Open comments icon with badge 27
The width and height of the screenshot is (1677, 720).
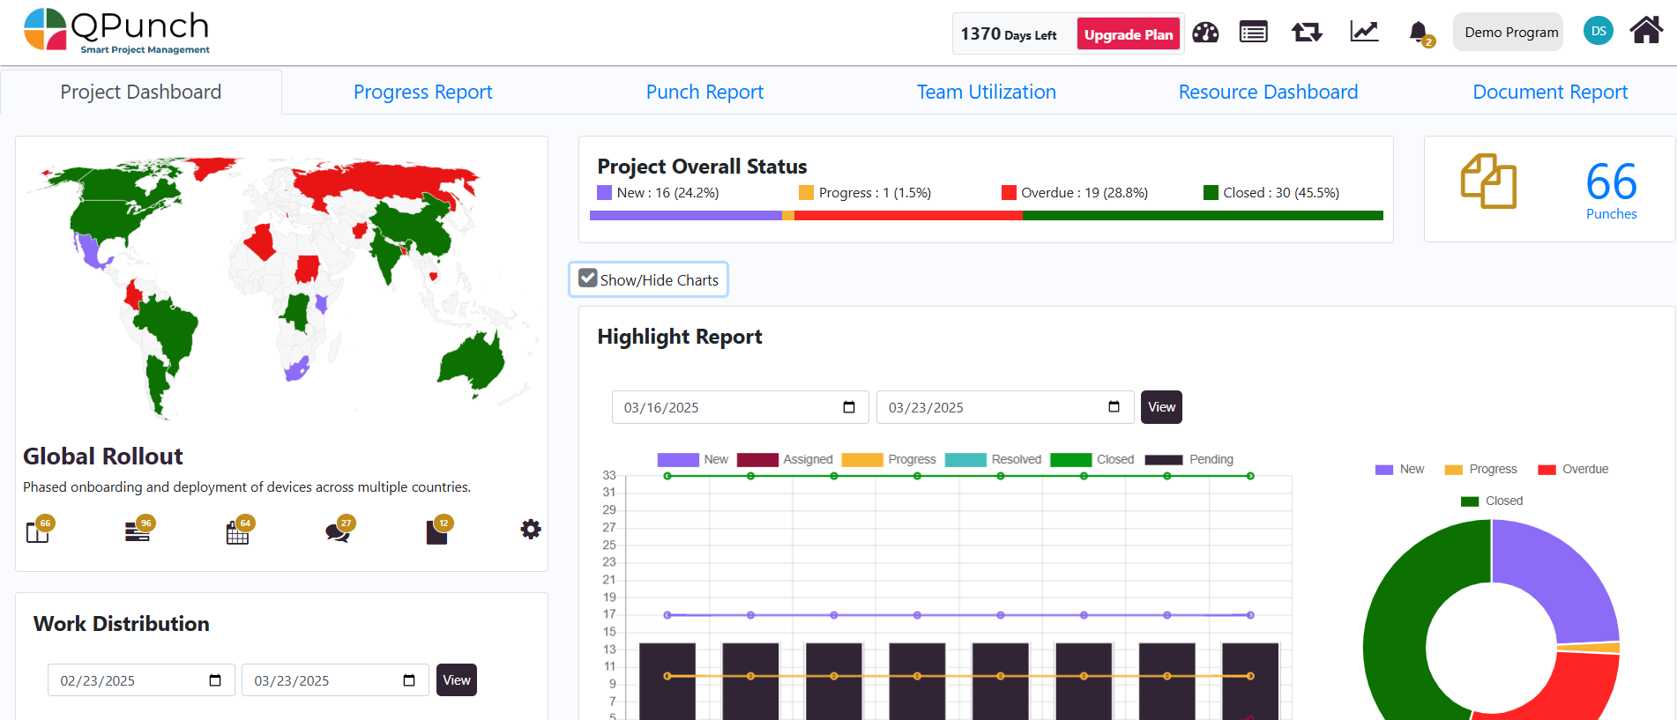[339, 529]
